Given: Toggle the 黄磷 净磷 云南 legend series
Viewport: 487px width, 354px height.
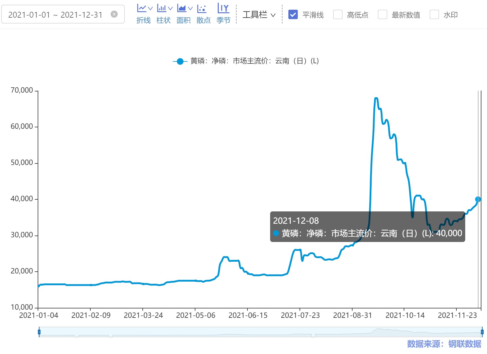Looking at the screenshot, I should pos(246,61).
